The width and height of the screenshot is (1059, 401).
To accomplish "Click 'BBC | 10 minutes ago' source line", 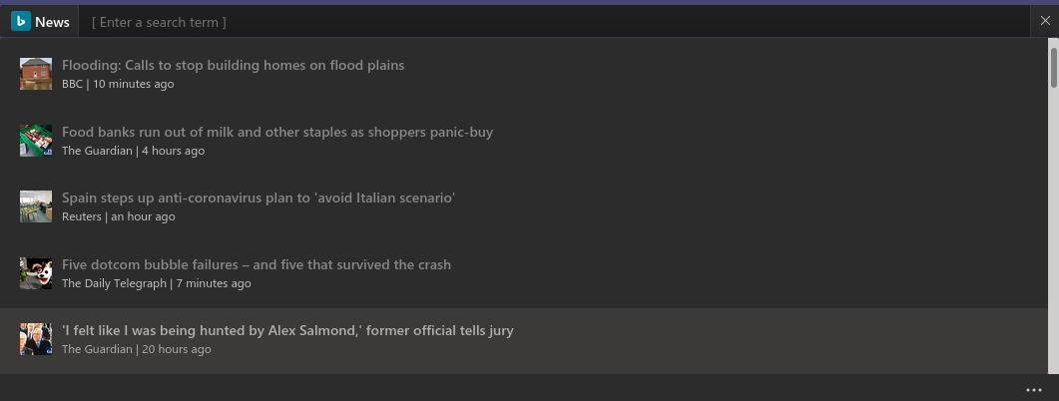I will 118,84.
